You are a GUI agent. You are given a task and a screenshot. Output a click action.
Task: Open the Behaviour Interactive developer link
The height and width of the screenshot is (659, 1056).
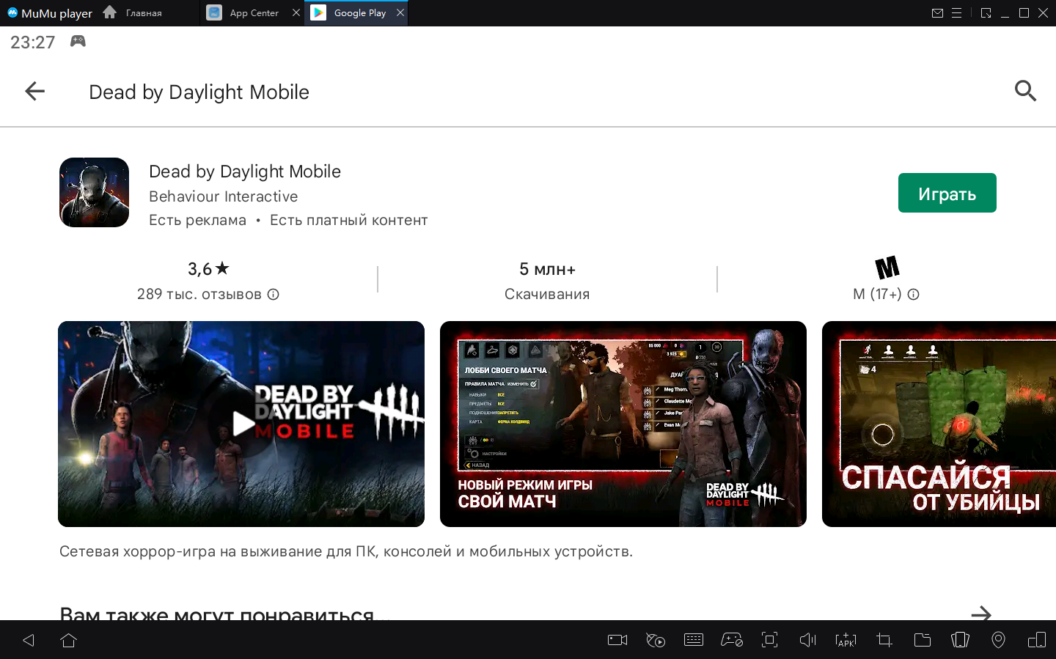click(223, 196)
